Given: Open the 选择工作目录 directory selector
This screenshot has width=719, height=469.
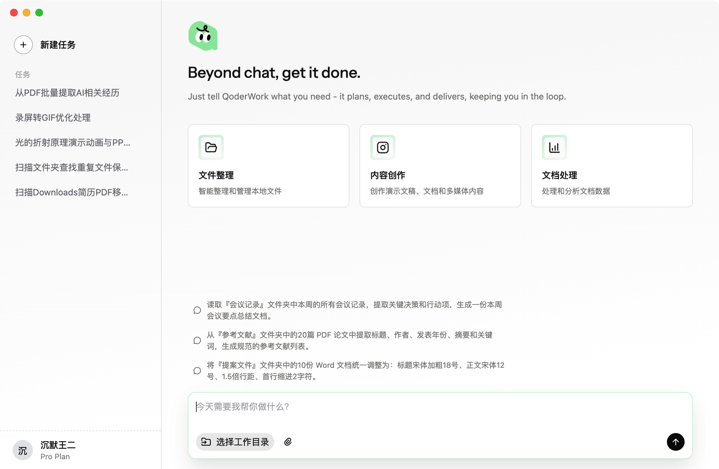Looking at the screenshot, I should [x=235, y=442].
